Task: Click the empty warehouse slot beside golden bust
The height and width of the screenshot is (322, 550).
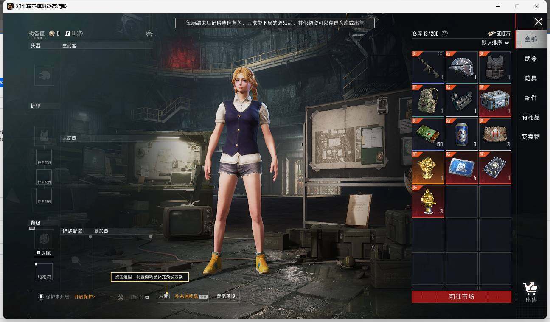Action: [x=462, y=201]
